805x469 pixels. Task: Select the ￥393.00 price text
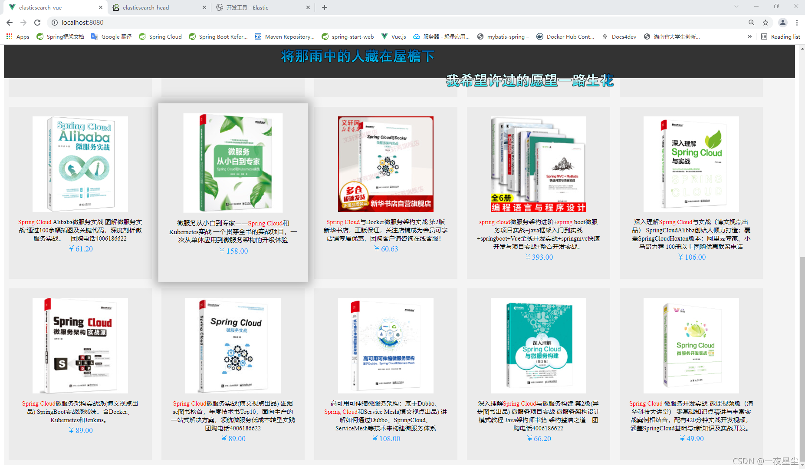click(x=539, y=257)
